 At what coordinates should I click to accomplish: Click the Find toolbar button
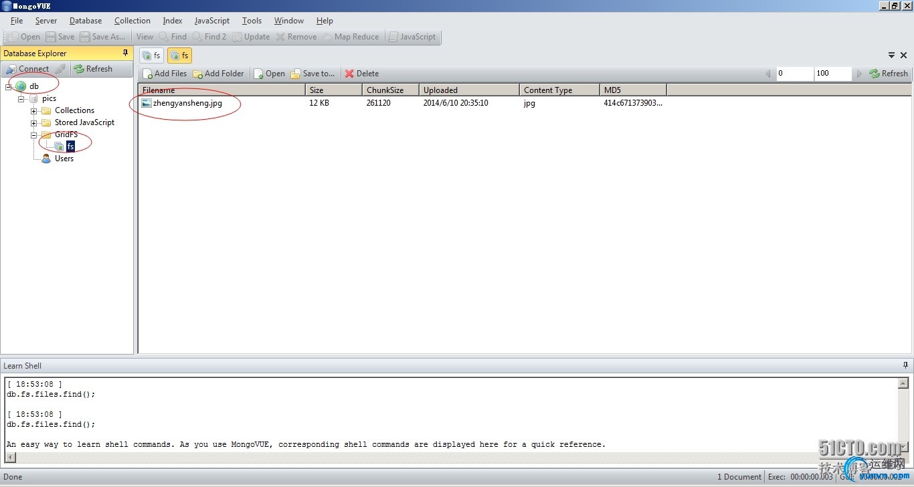pos(173,37)
